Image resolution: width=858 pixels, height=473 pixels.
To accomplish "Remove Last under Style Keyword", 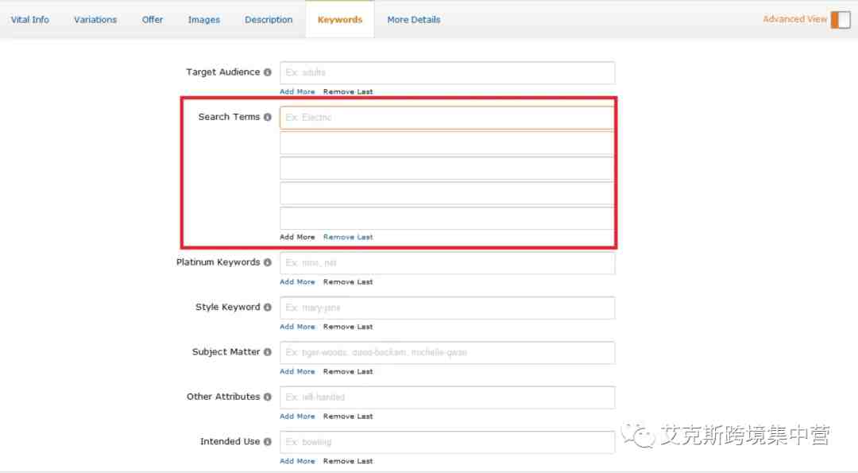I will coord(348,327).
